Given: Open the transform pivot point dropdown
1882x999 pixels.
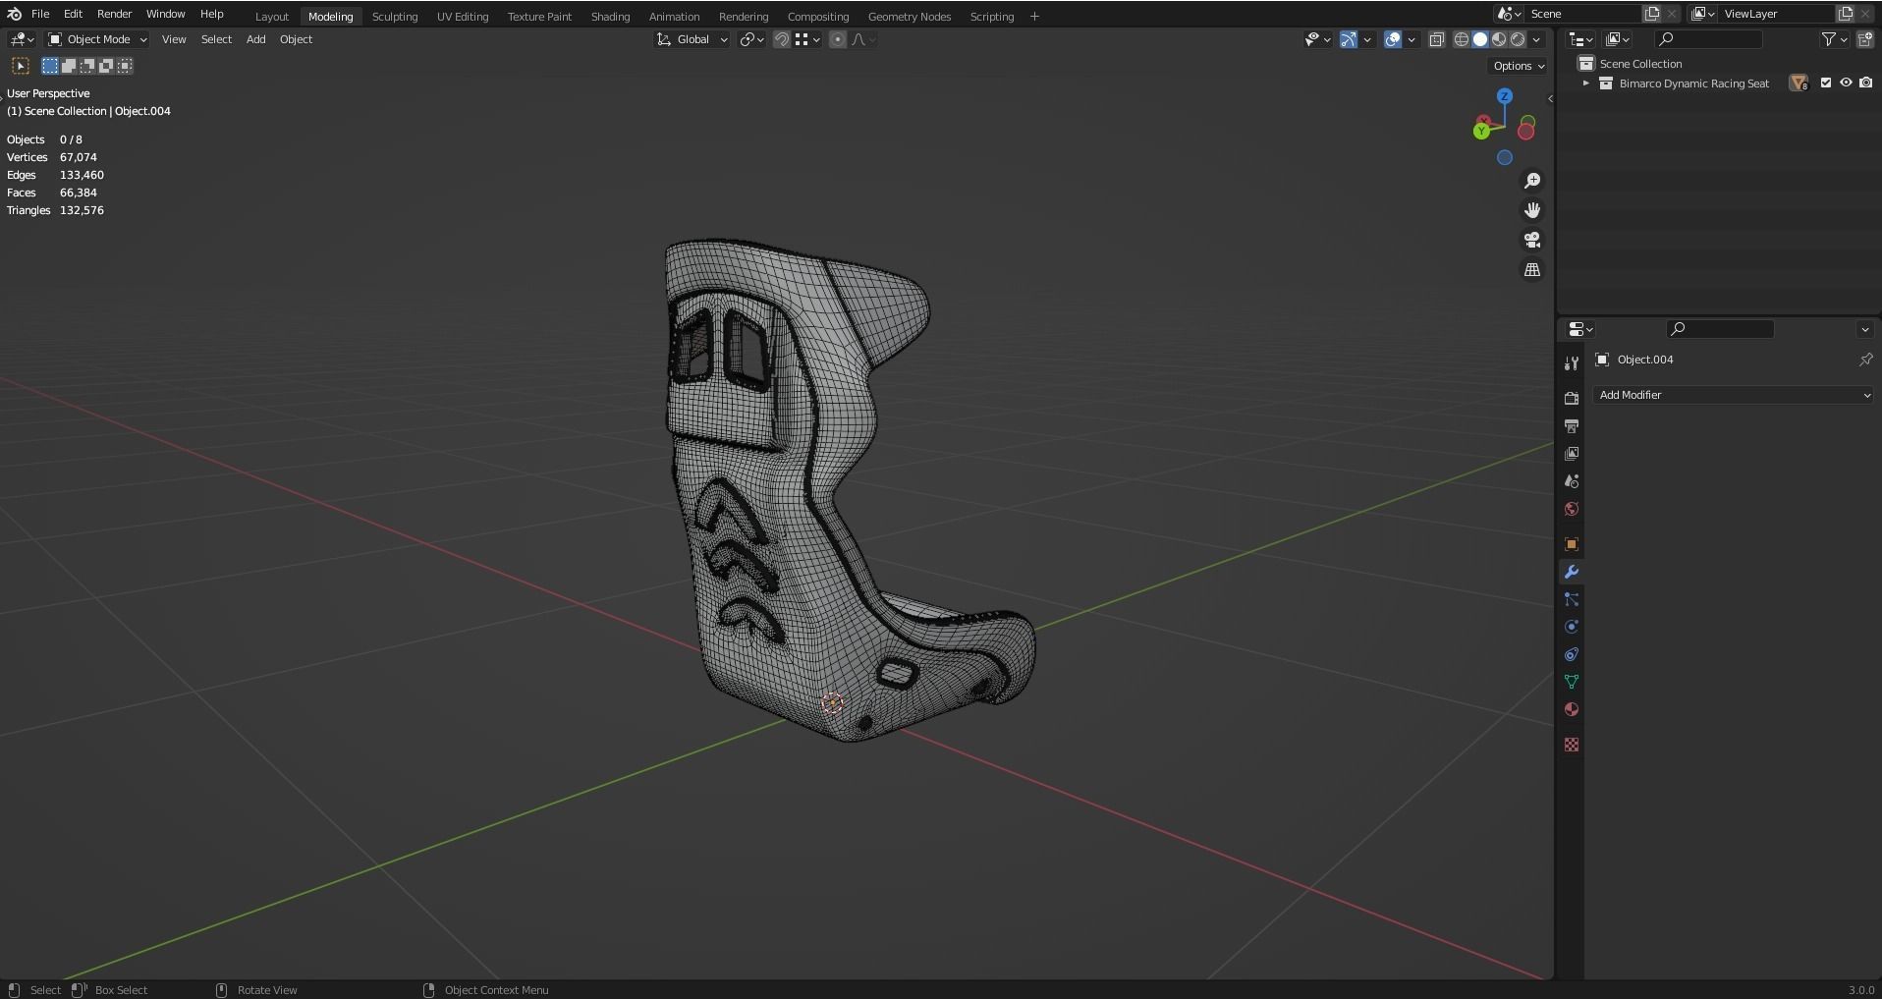Looking at the screenshot, I should 752,39.
